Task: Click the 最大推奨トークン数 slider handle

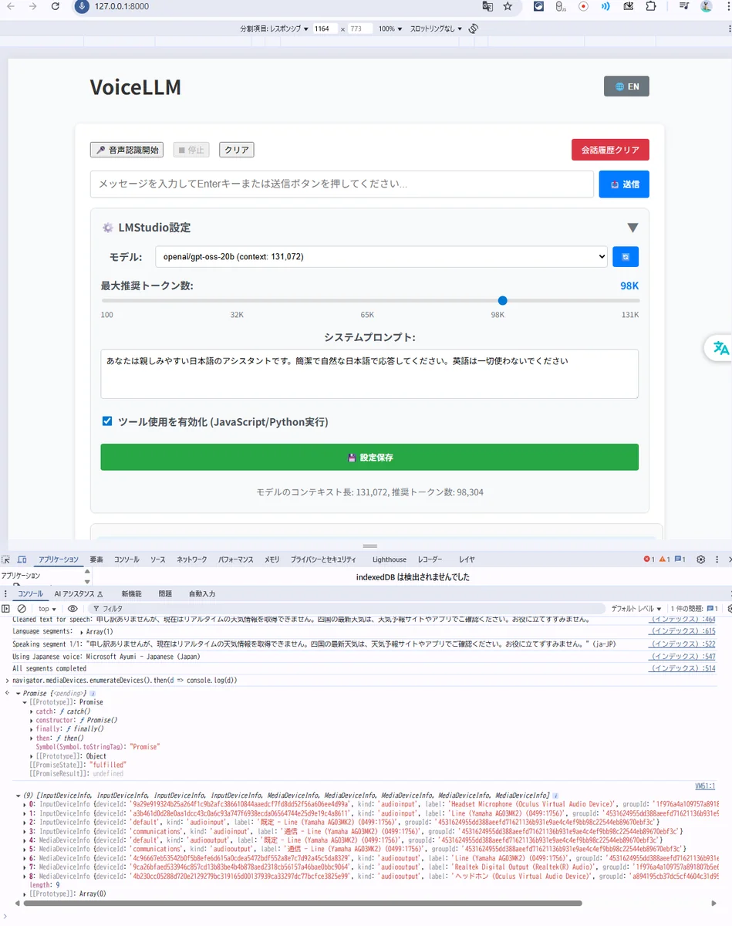Action: pos(503,301)
